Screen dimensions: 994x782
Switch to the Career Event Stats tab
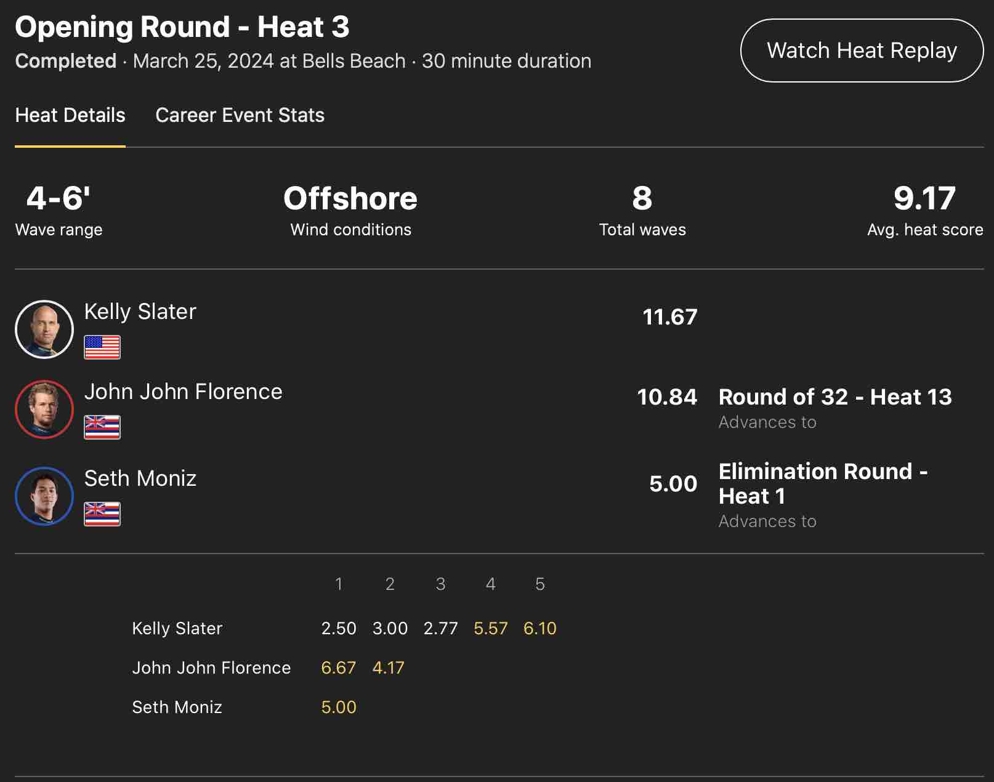click(240, 115)
